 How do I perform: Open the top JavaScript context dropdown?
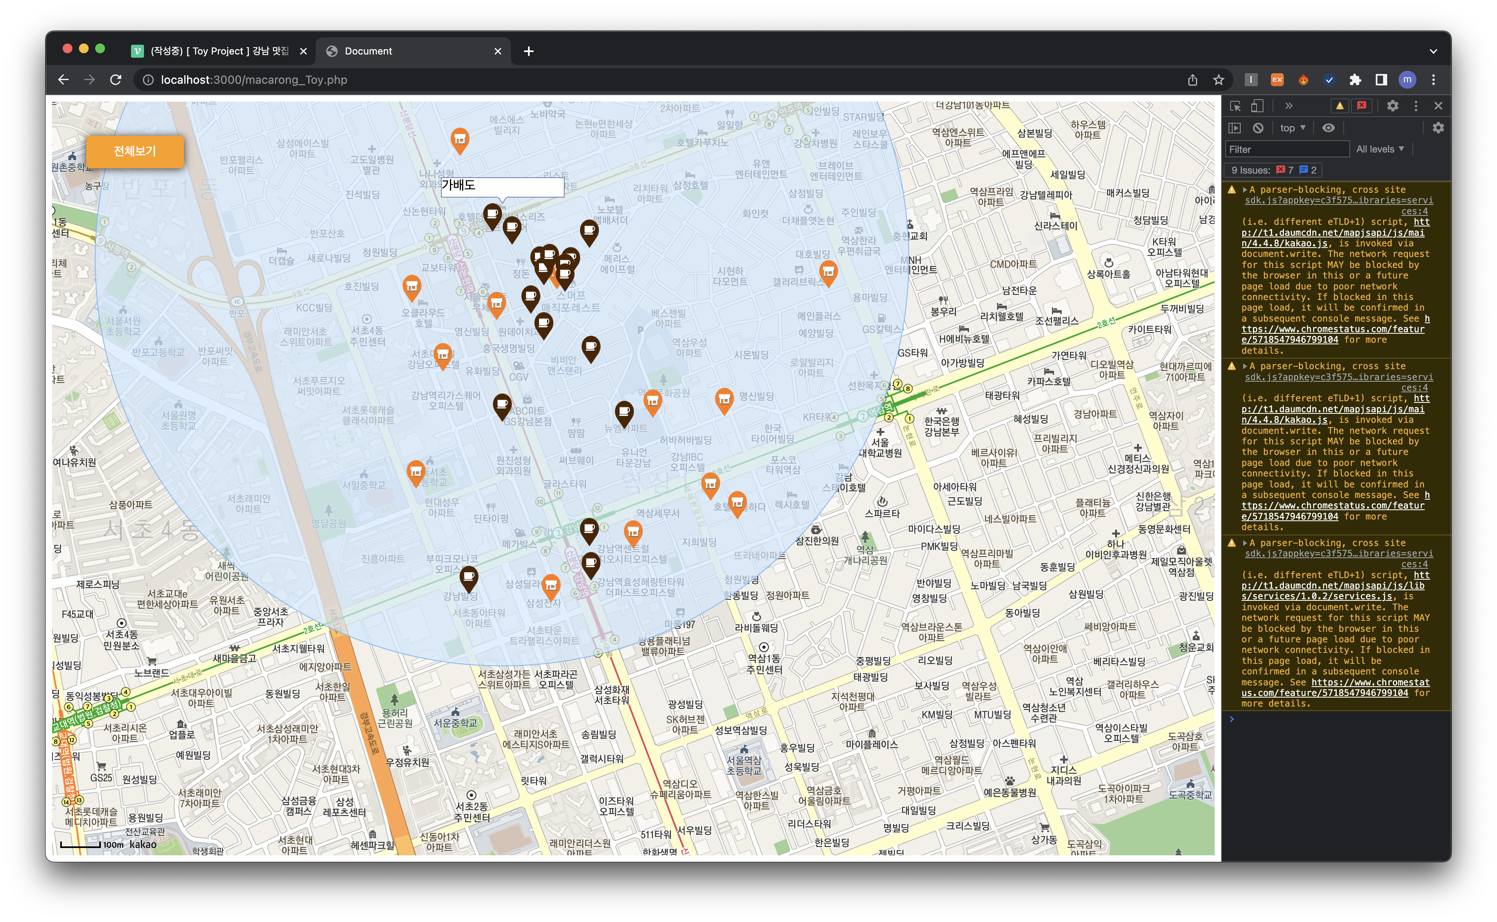tap(1293, 128)
